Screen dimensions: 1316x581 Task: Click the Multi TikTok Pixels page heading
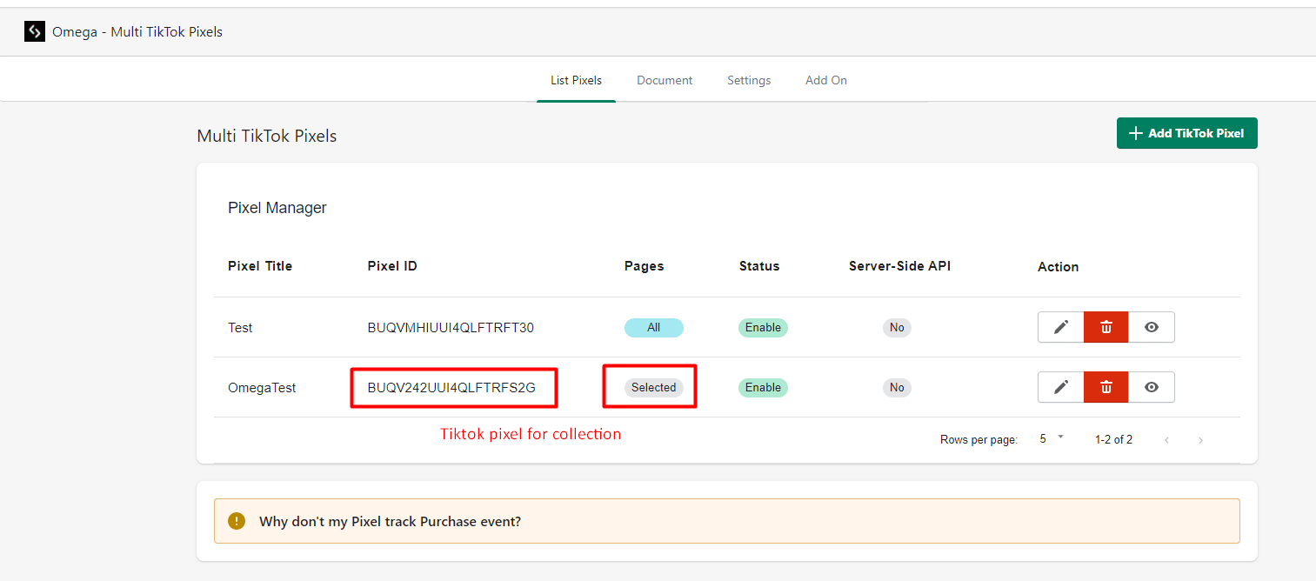[x=267, y=137]
